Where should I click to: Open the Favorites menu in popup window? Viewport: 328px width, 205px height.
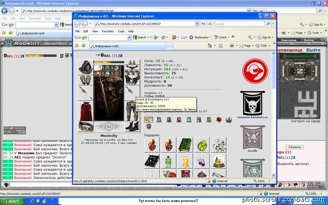click(108, 31)
